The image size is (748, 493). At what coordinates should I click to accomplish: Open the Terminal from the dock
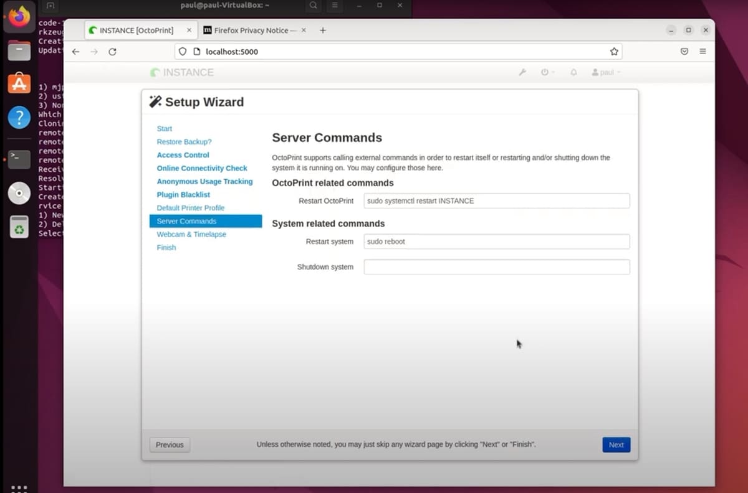click(x=19, y=159)
